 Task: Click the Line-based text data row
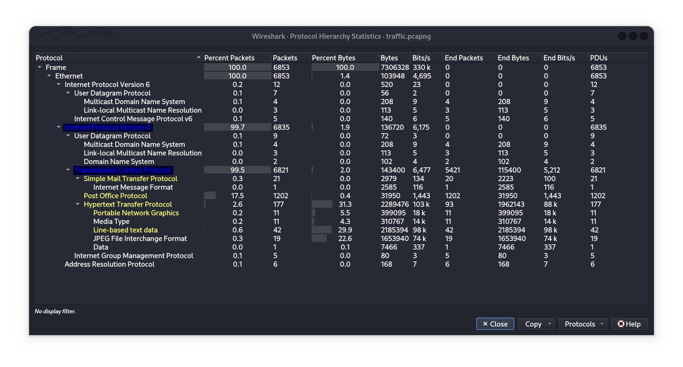(x=125, y=230)
